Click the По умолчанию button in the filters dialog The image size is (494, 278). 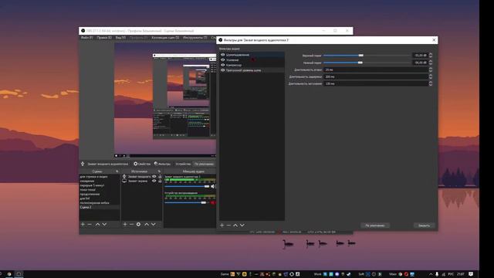[375, 225]
